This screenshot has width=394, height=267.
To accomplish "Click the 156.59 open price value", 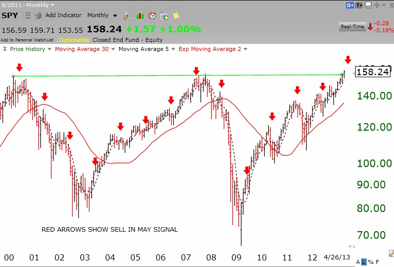I will coord(14,30).
